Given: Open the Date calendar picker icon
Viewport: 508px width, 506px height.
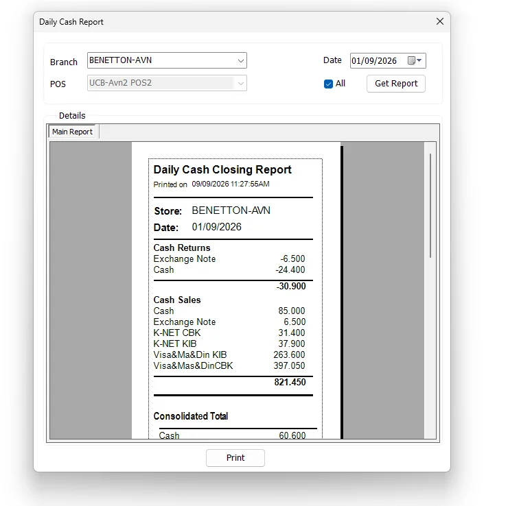Looking at the screenshot, I should pyautogui.click(x=415, y=60).
